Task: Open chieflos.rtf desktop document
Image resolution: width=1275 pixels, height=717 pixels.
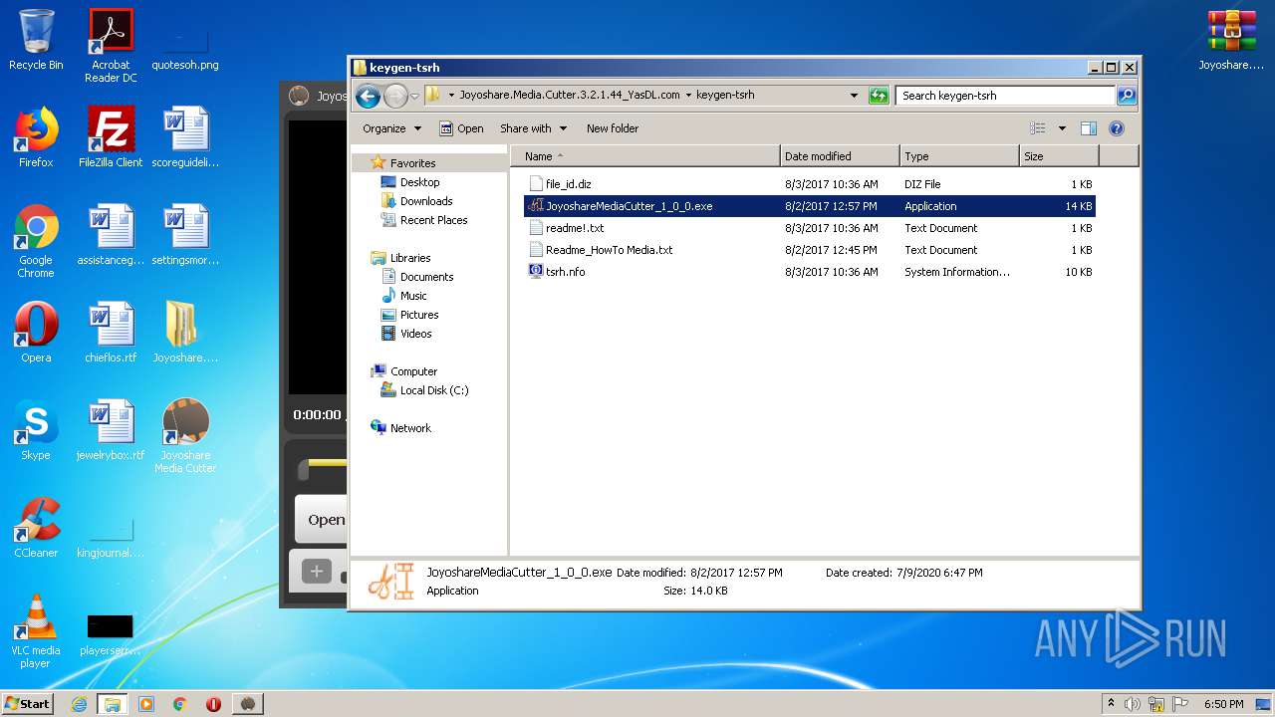Action: point(111,332)
